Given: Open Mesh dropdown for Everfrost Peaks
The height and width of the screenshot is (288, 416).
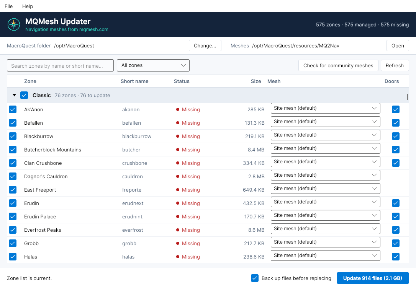Looking at the screenshot, I should tap(325, 229).
